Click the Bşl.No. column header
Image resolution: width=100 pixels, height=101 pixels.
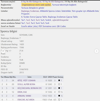click(13, 77)
